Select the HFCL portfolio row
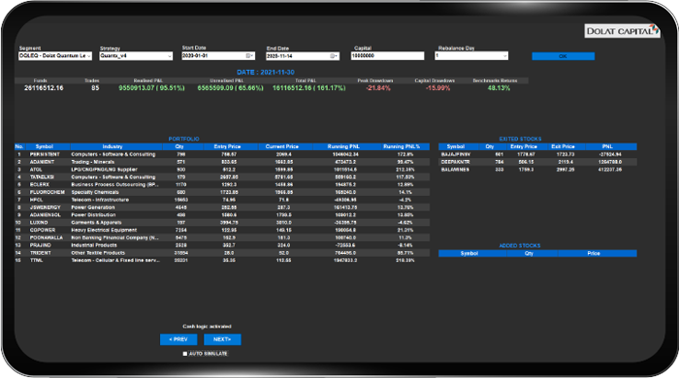The image size is (679, 378). point(222,200)
